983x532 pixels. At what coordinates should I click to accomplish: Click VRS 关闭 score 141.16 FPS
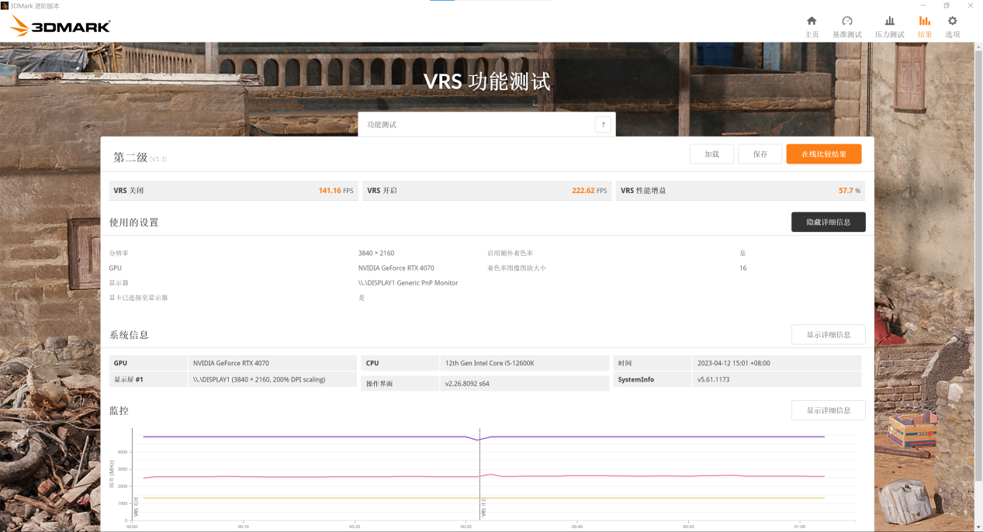pos(335,191)
